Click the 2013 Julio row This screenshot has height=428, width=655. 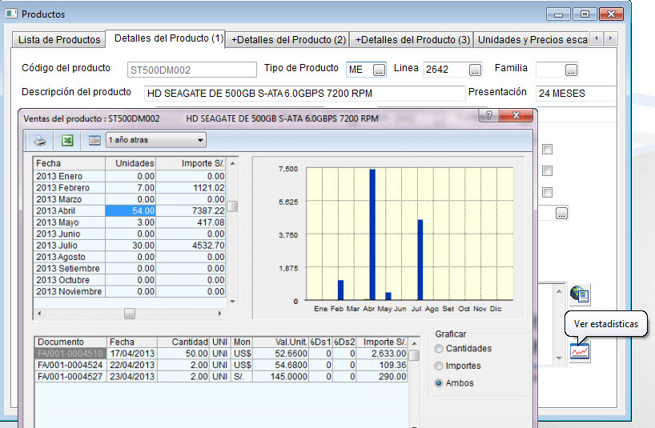click(x=69, y=245)
